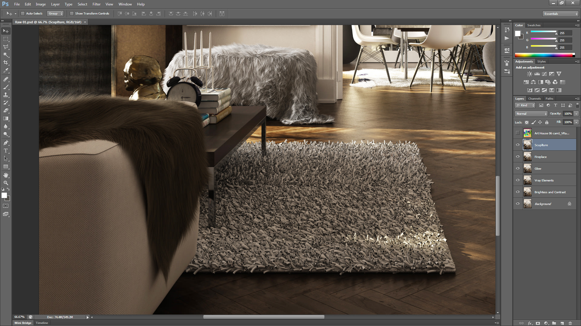The height and width of the screenshot is (326, 581).
Task: Select the Eraser tool
Action: pos(6,110)
